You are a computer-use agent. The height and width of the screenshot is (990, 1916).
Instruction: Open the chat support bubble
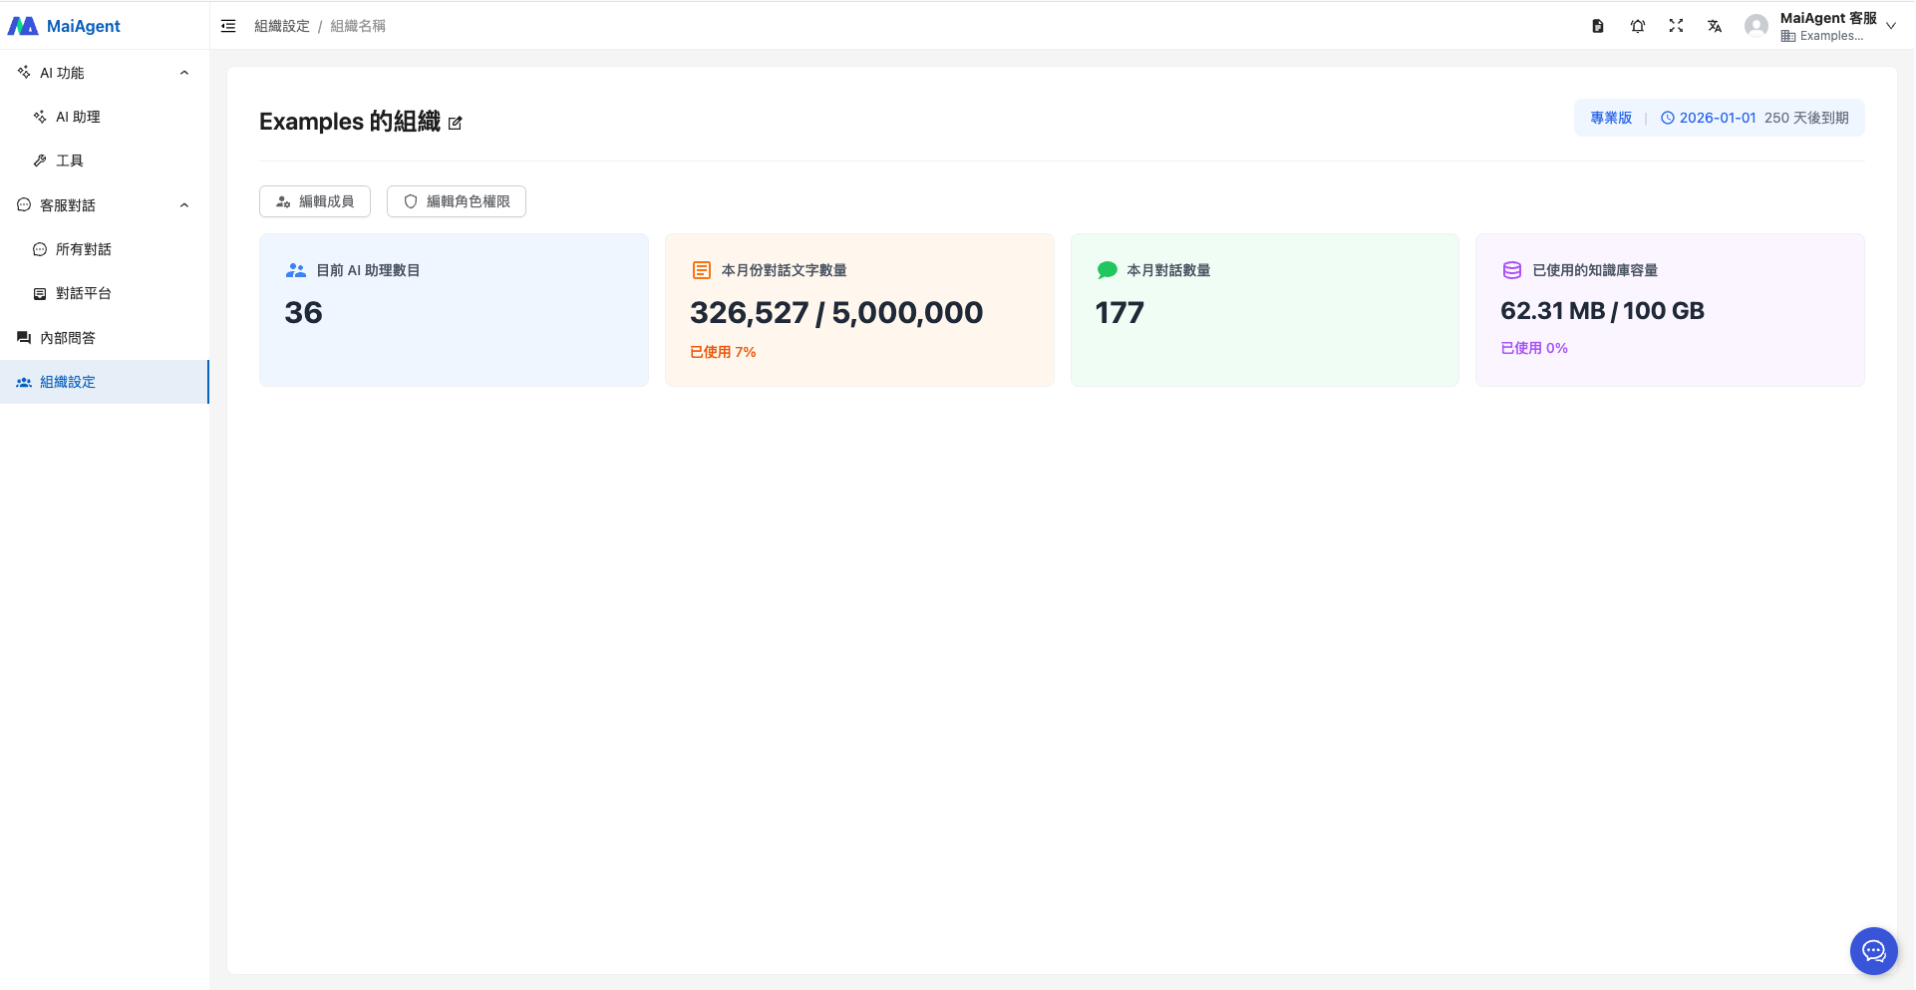coord(1873,951)
